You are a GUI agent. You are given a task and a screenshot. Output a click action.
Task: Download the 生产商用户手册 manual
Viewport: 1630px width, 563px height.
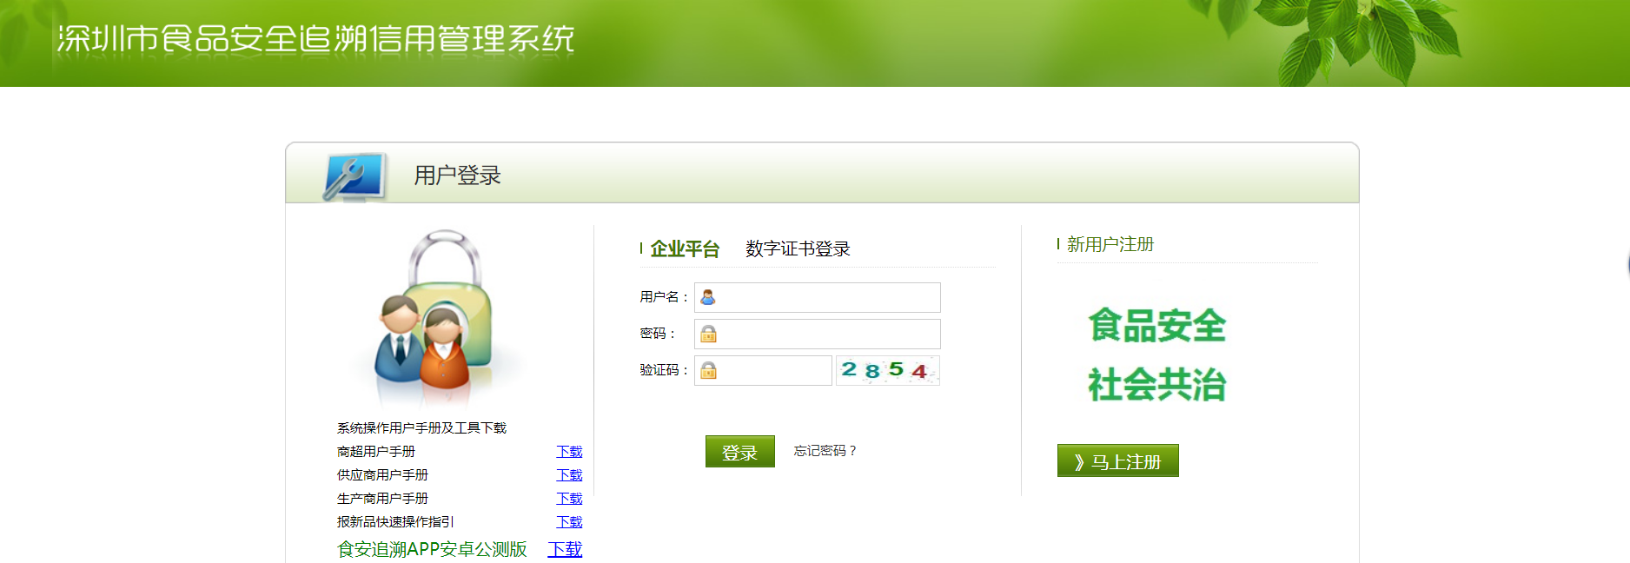point(569,499)
